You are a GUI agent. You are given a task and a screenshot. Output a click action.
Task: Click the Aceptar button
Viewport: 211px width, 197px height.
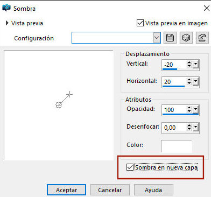point(66,190)
